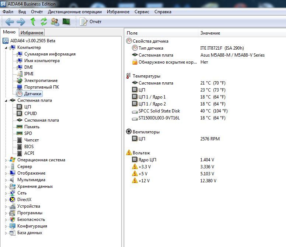Open the Справка menu
Viewport: 286px width, 247px height.
163,12
